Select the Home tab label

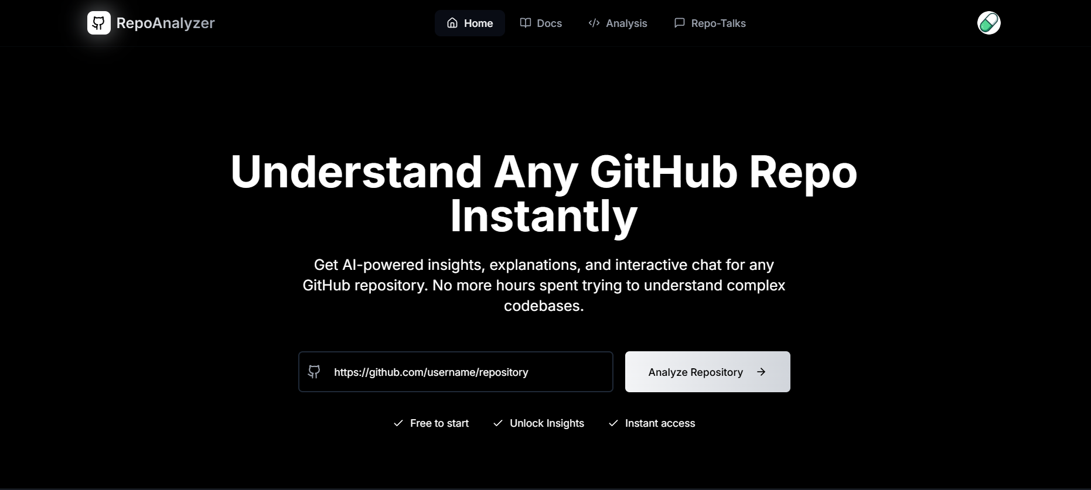pos(478,23)
